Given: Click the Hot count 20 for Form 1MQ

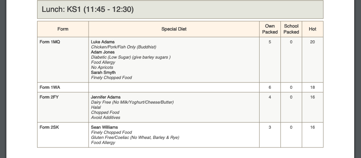Looking at the screenshot, I should pyautogui.click(x=312, y=42).
